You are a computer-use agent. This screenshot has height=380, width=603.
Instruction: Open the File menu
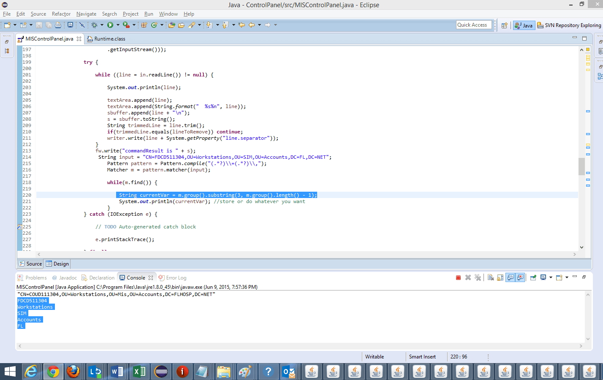click(7, 14)
